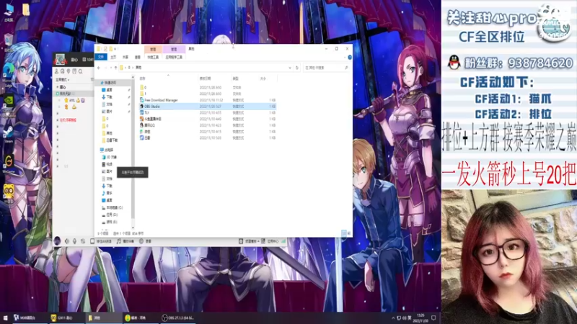Switch to details view icon in status bar

click(344, 233)
